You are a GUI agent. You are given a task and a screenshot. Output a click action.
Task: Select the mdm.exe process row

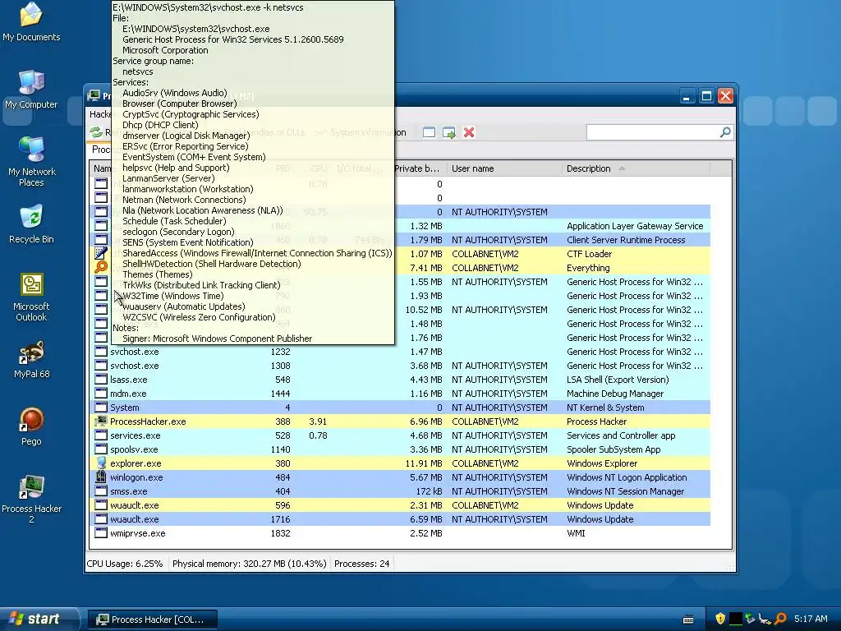(400, 394)
